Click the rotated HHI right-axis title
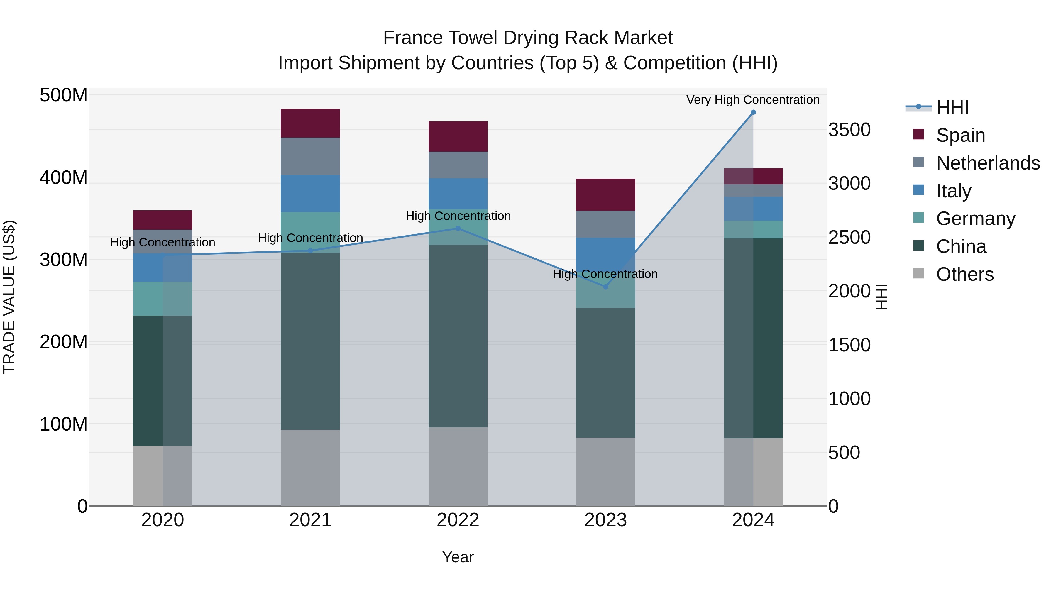 [x=881, y=297]
